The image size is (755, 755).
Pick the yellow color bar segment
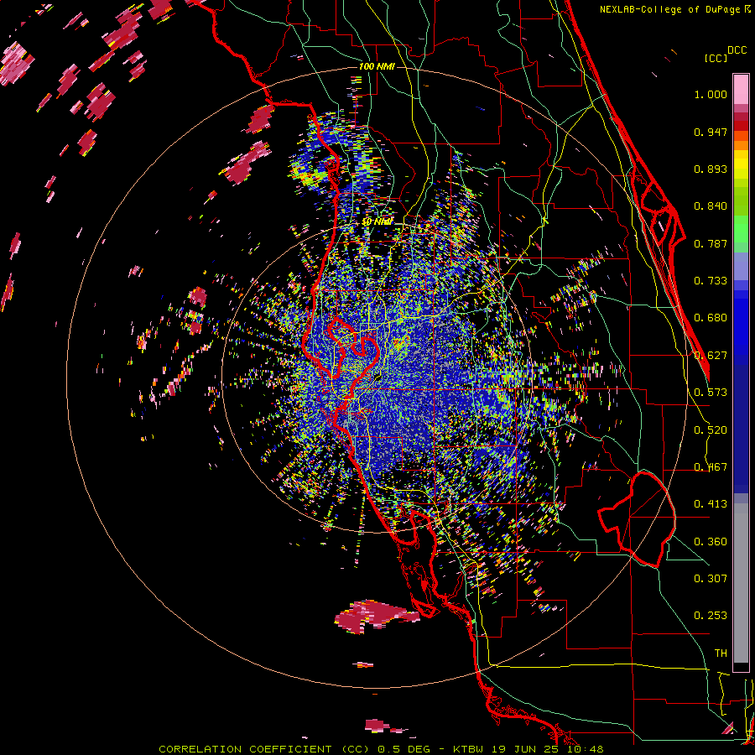pos(741,165)
